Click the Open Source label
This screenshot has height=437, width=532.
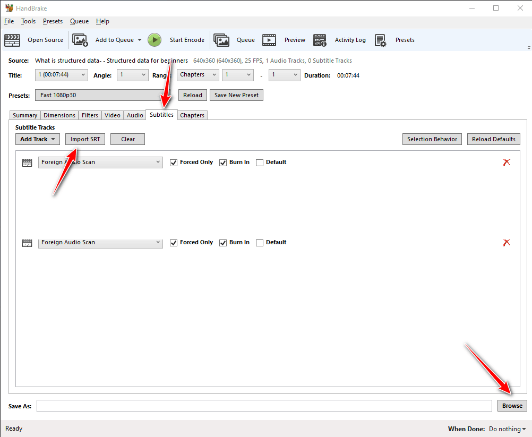(x=46, y=40)
